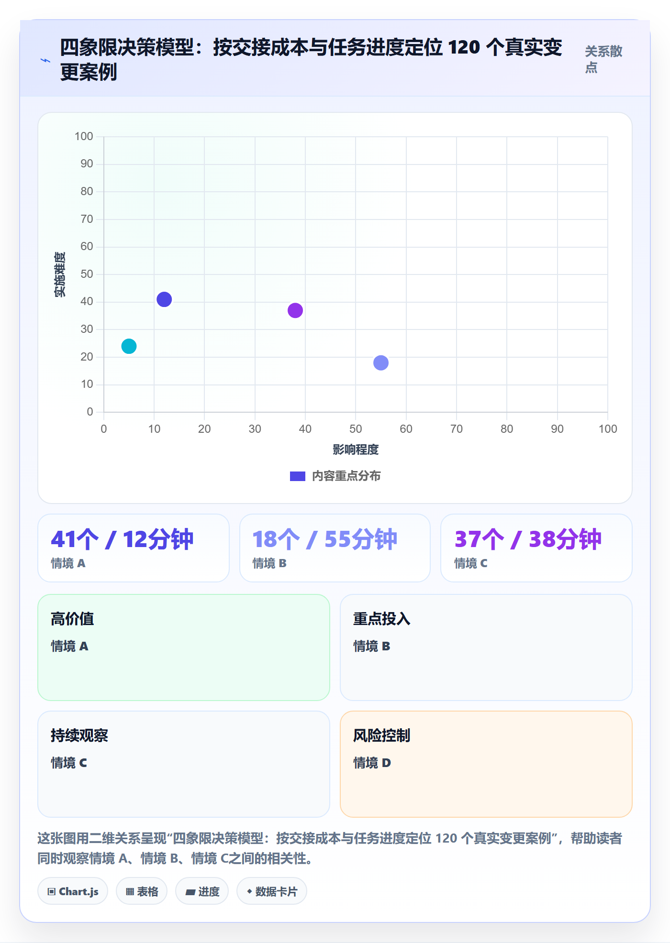This screenshot has width=670, height=943.
Task: Click the 情境 D label in 风险控制 card
Action: (x=372, y=763)
